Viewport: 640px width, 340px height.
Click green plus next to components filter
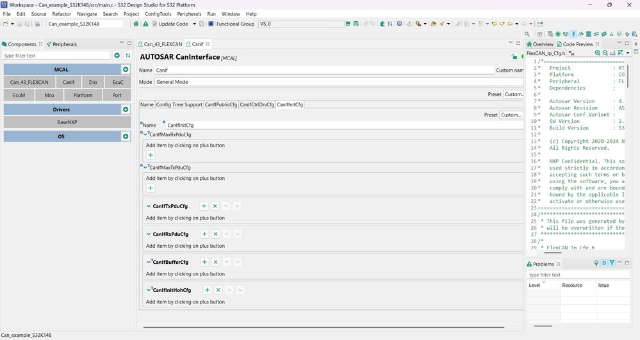[x=117, y=56]
